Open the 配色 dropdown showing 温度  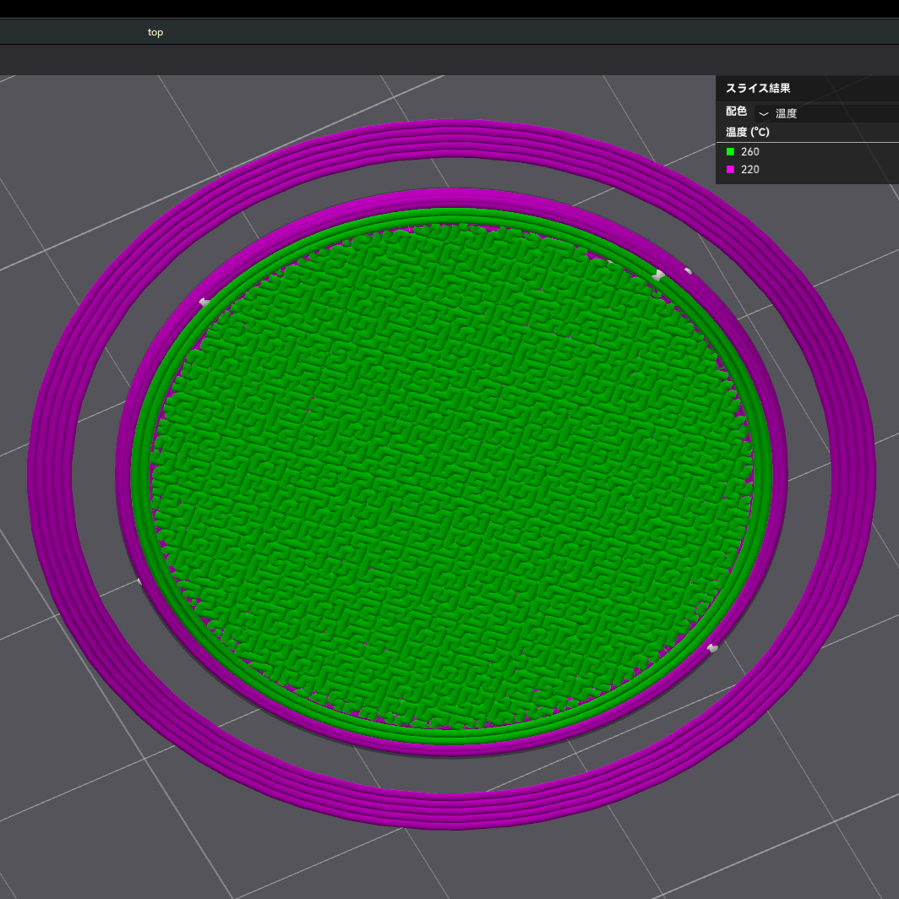826,113
